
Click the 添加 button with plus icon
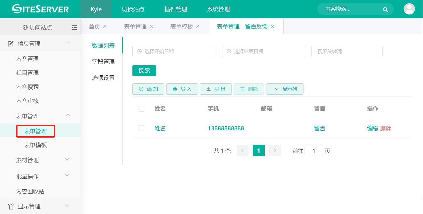[148, 89]
